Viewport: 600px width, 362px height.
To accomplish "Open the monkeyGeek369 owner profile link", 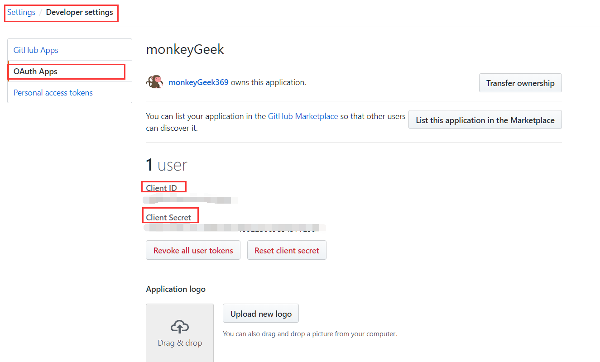I will click(x=198, y=82).
